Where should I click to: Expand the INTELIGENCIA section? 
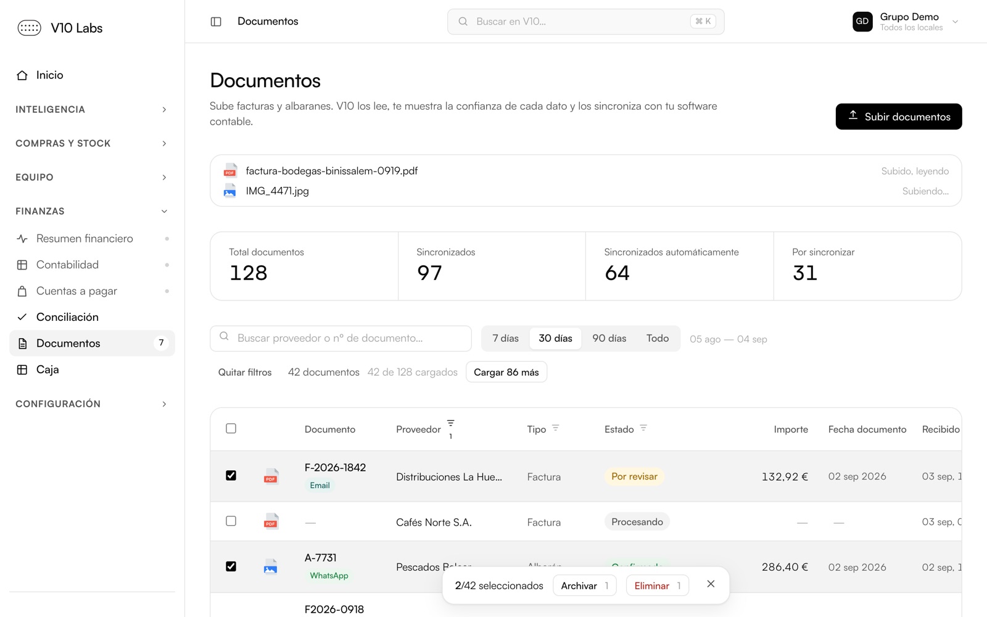click(92, 109)
